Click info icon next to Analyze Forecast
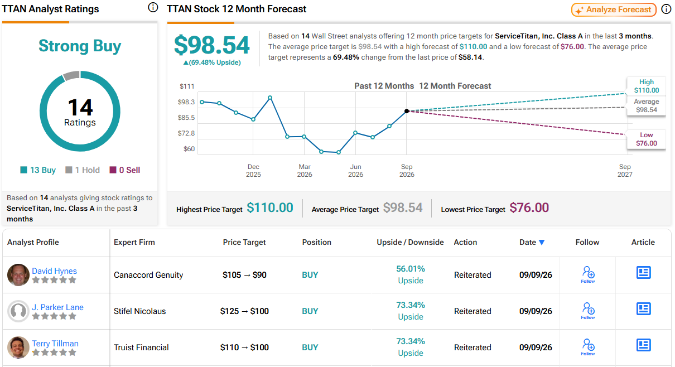This screenshot has width=675, height=367. tap(666, 9)
